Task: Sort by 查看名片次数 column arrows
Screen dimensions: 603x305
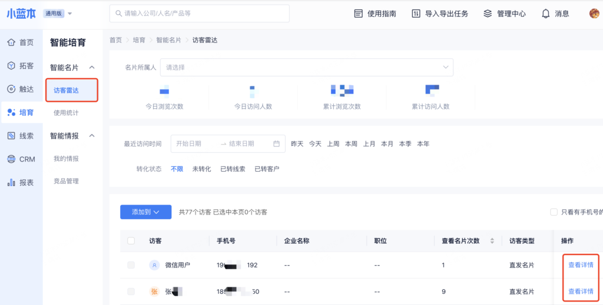Action: click(x=492, y=241)
